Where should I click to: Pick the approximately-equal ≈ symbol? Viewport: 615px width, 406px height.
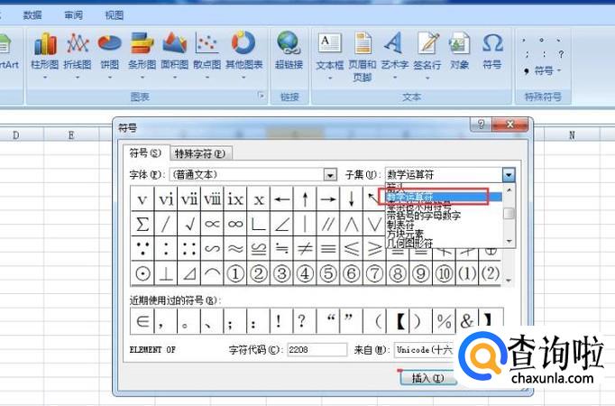235,249
